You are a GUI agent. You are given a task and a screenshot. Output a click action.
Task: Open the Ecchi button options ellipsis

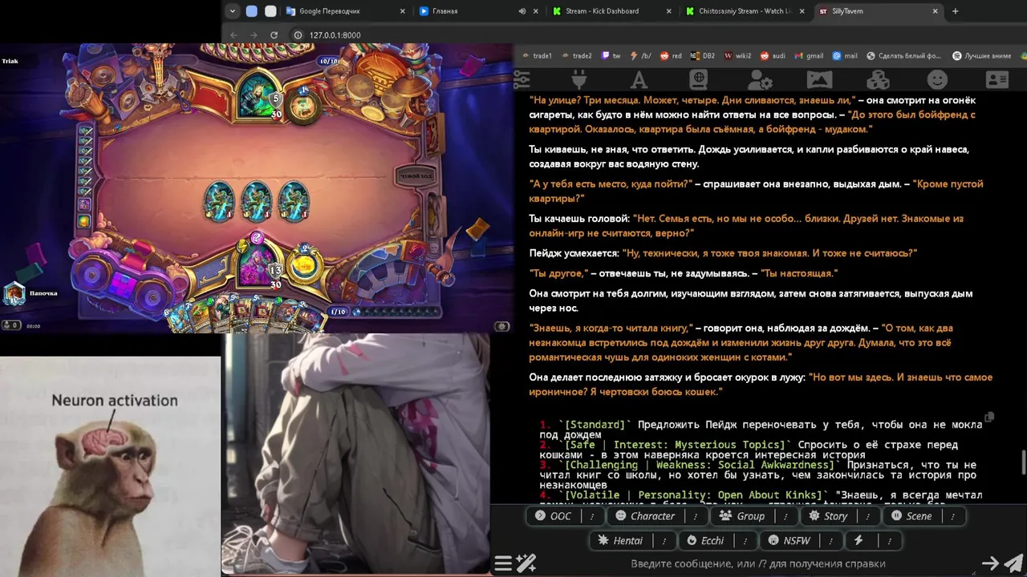pyautogui.click(x=745, y=541)
